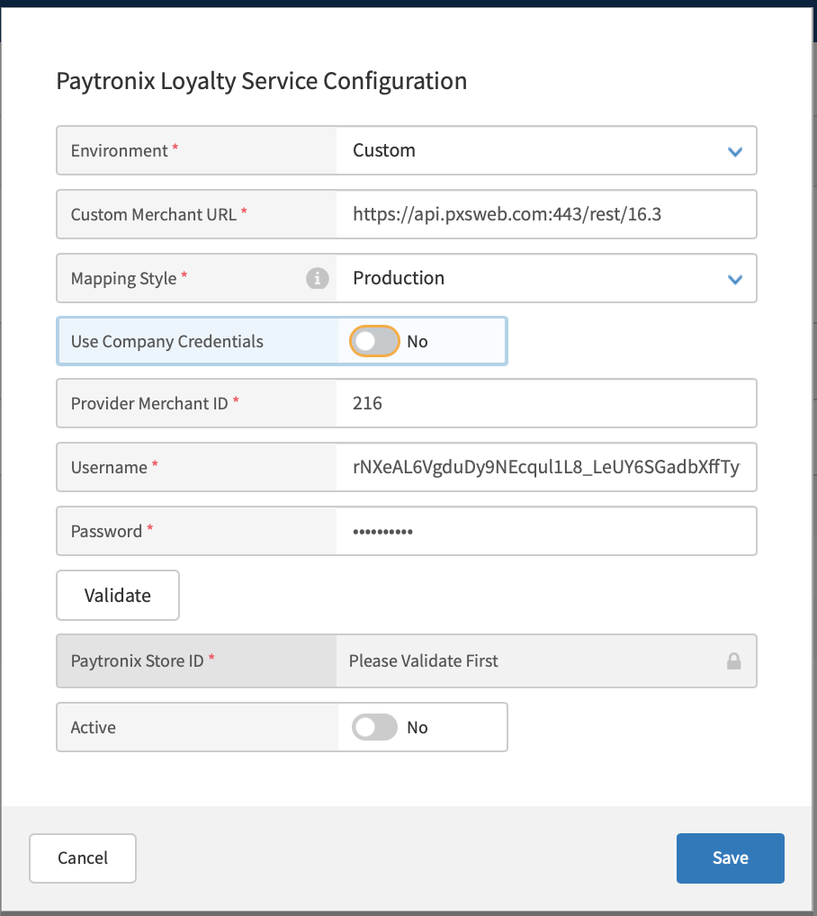Screen dimensions: 817x916
Task: Focus the Custom Merchant URL field
Action: click(x=545, y=214)
